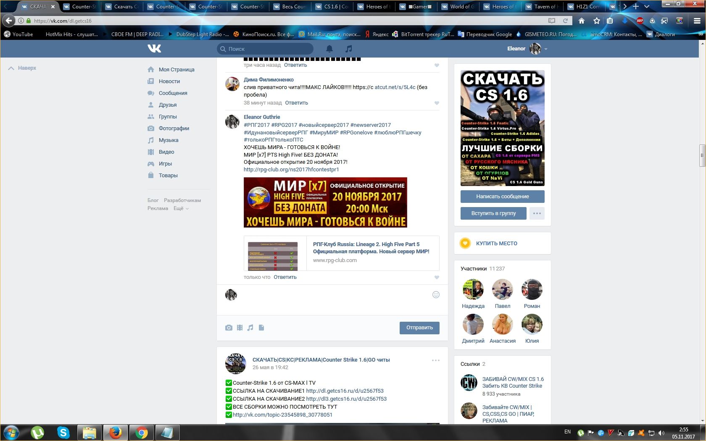Switch to Весь Coun tab

click(x=290, y=6)
